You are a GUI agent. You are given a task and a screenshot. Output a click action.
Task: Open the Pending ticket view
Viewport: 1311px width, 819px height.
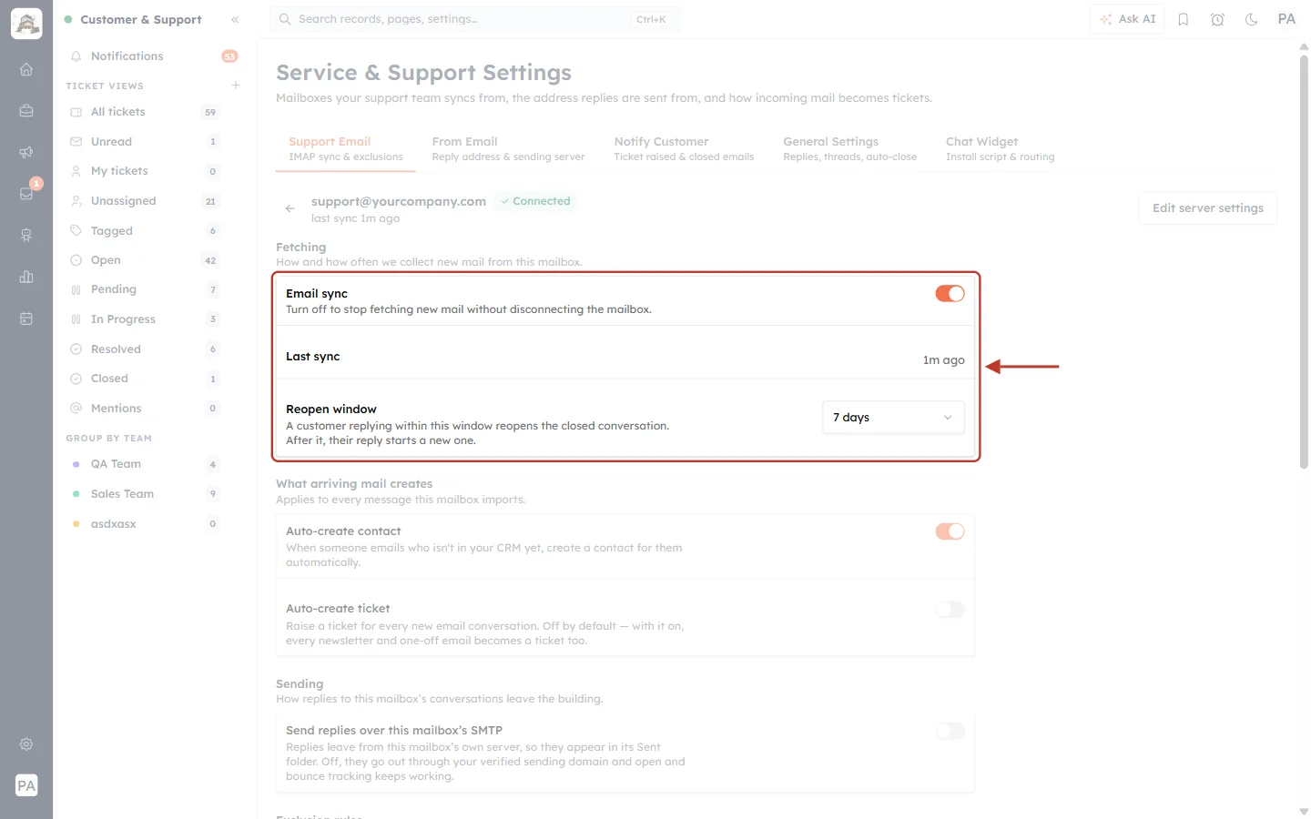[x=144, y=289]
